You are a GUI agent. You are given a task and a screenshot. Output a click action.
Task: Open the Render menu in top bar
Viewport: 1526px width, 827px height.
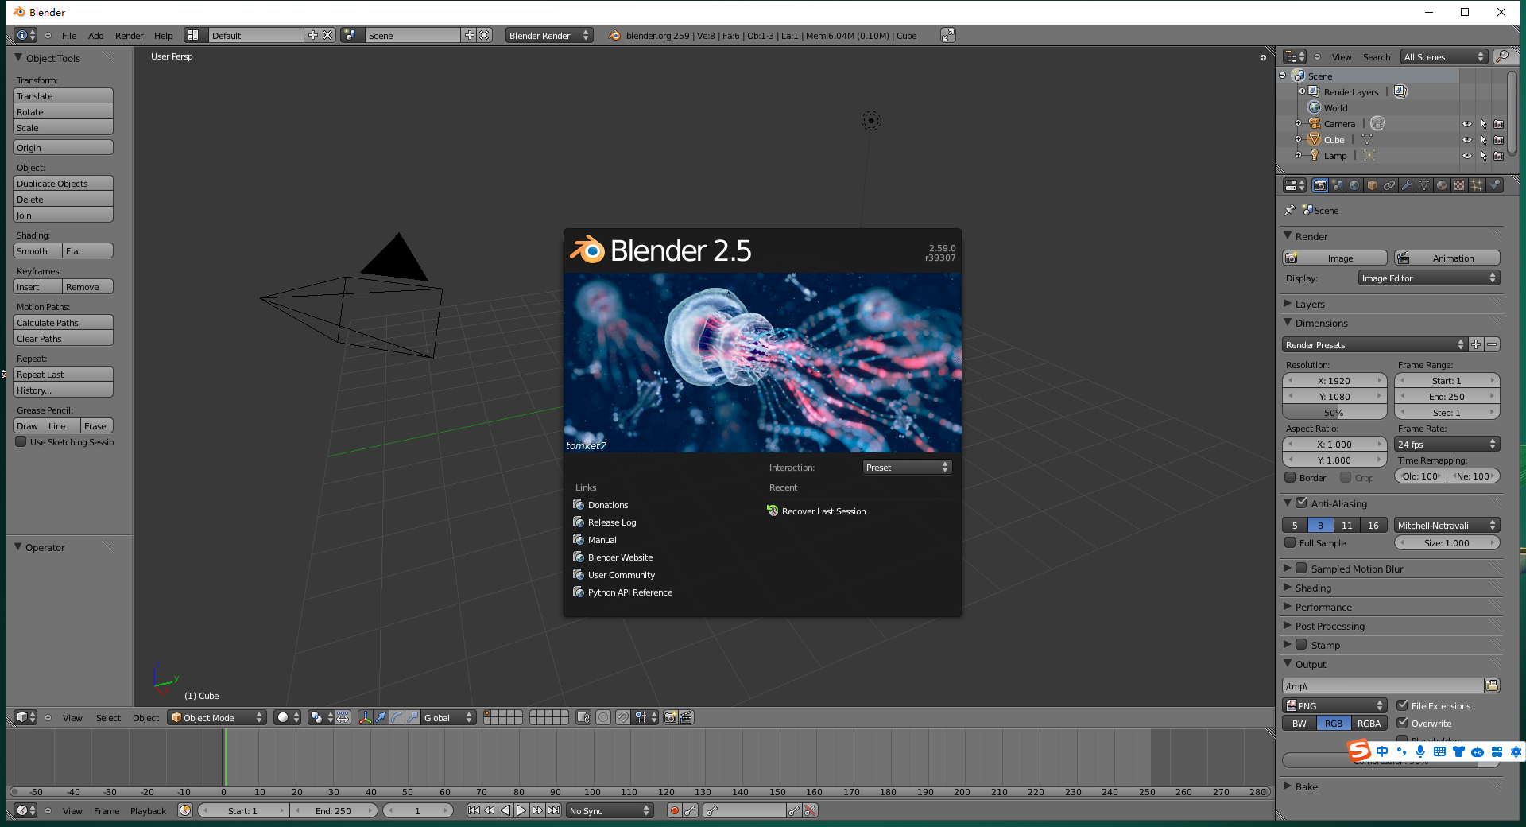tap(129, 36)
